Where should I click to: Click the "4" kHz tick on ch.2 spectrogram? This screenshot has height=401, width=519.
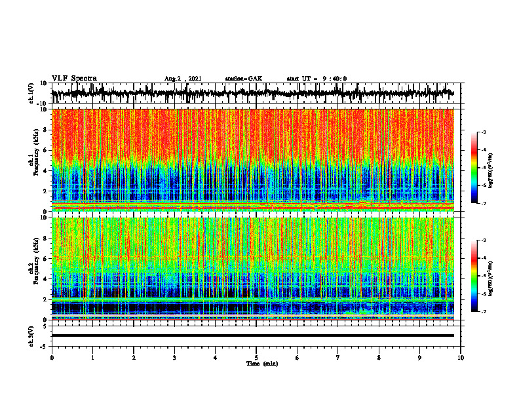click(46, 279)
